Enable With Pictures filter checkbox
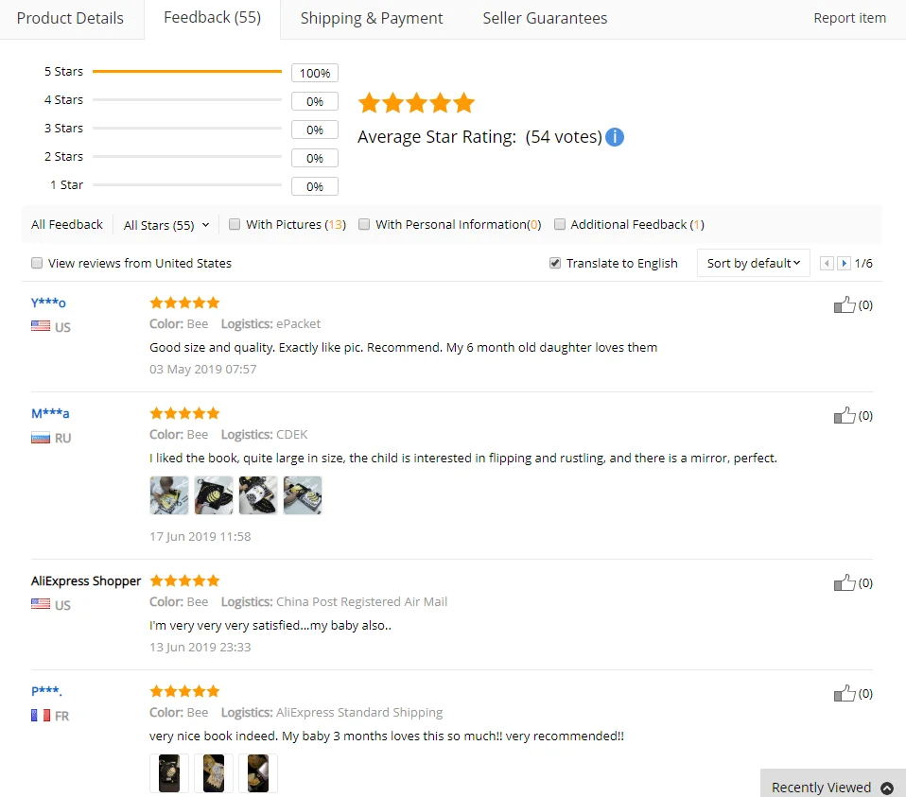This screenshot has height=797, width=906. point(234,224)
